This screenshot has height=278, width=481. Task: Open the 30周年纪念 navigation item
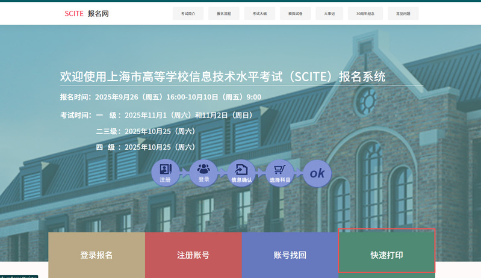pyautogui.click(x=365, y=13)
